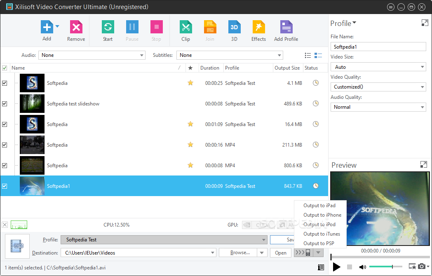Open the main menu icon in title bar
The width and height of the screenshot is (432, 276).
coord(391,7)
